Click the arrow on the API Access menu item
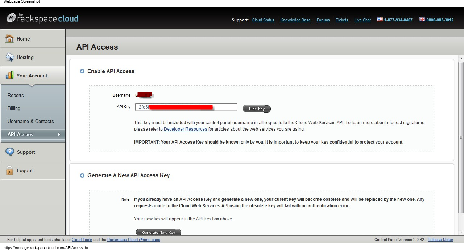The width and height of the screenshot is (464, 250). [59, 135]
